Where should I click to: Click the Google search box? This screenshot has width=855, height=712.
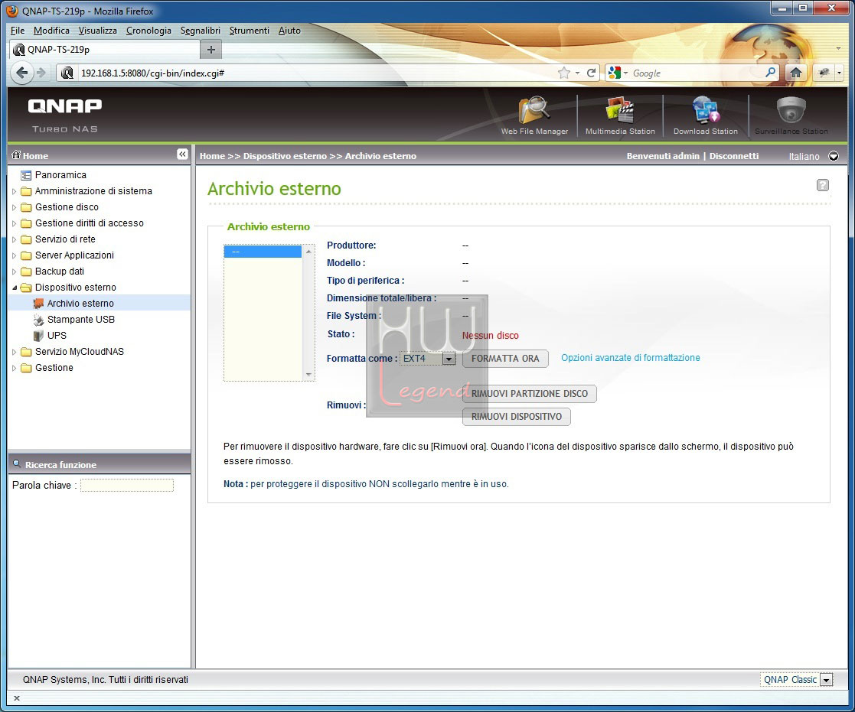coord(697,73)
